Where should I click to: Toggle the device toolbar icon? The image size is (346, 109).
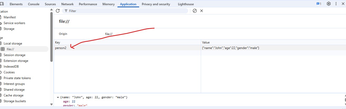coord(2,4)
